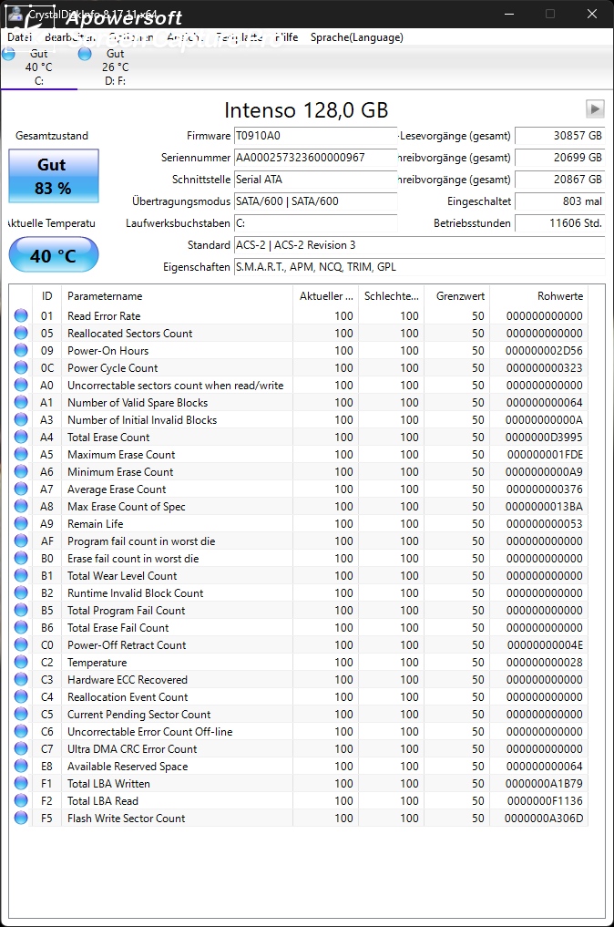Click the next disk arrow button

595,109
